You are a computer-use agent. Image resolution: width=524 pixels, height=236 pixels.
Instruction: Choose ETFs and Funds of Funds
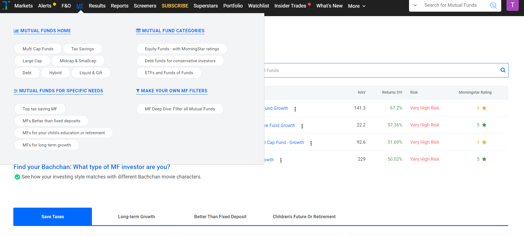[169, 73]
